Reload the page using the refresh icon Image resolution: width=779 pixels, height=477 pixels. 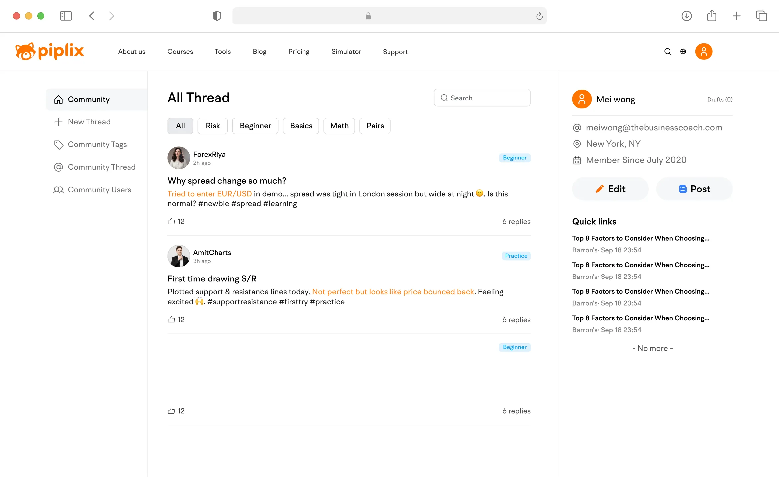tap(539, 16)
